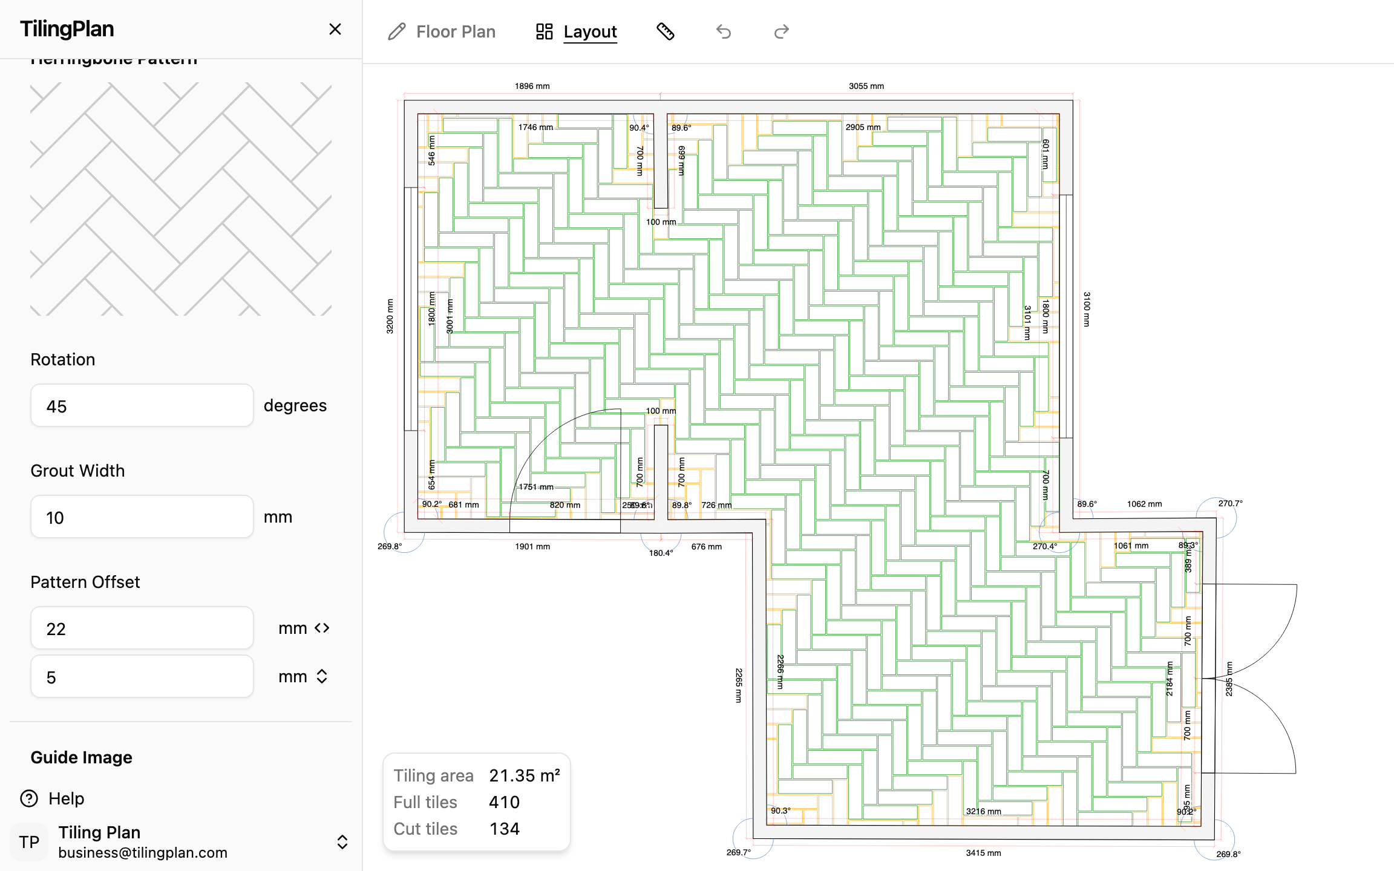This screenshot has height=871, width=1394.
Task: Click the 3200 mm left wall dimension
Action: click(390, 316)
